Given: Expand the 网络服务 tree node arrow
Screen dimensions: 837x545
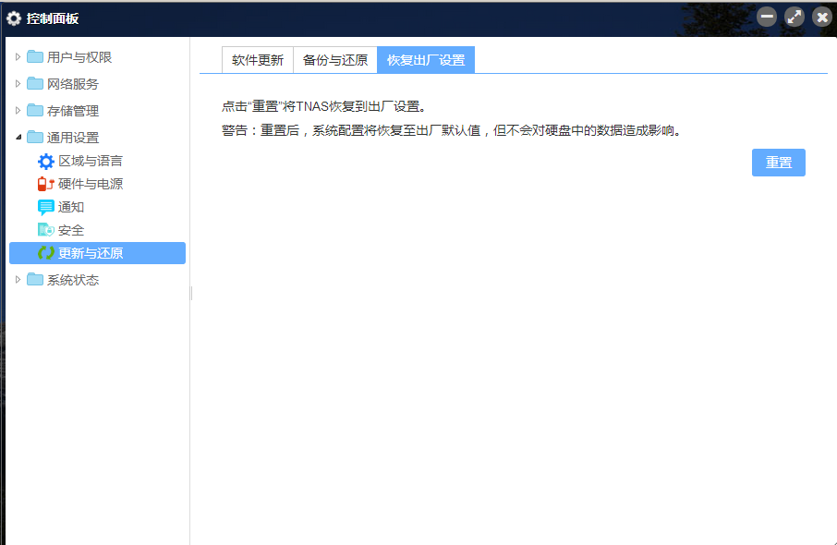Looking at the screenshot, I should (x=18, y=84).
